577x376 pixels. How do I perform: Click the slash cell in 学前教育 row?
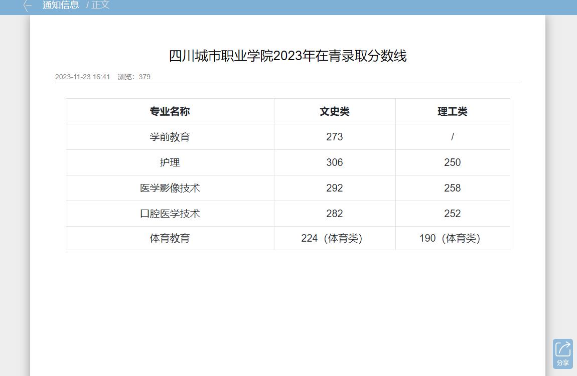click(x=453, y=137)
